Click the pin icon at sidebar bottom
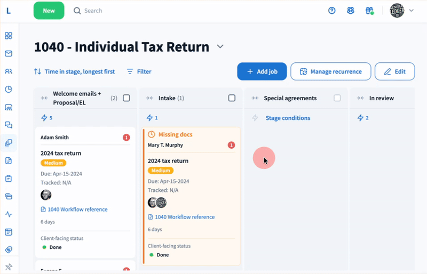Image resolution: width=427 pixels, height=274 pixels. (x=9, y=267)
